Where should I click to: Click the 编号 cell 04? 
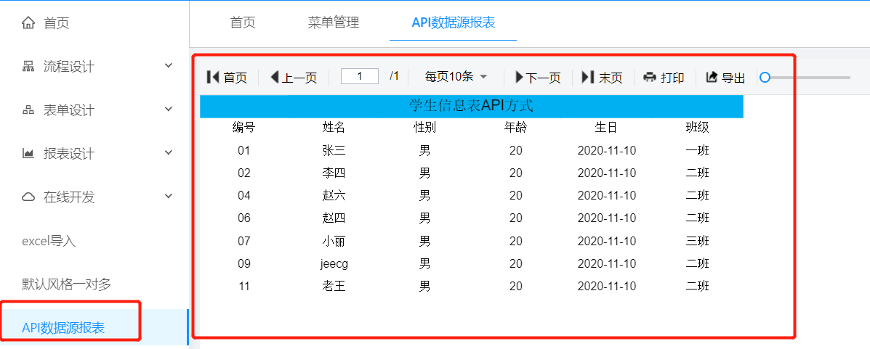tap(244, 195)
